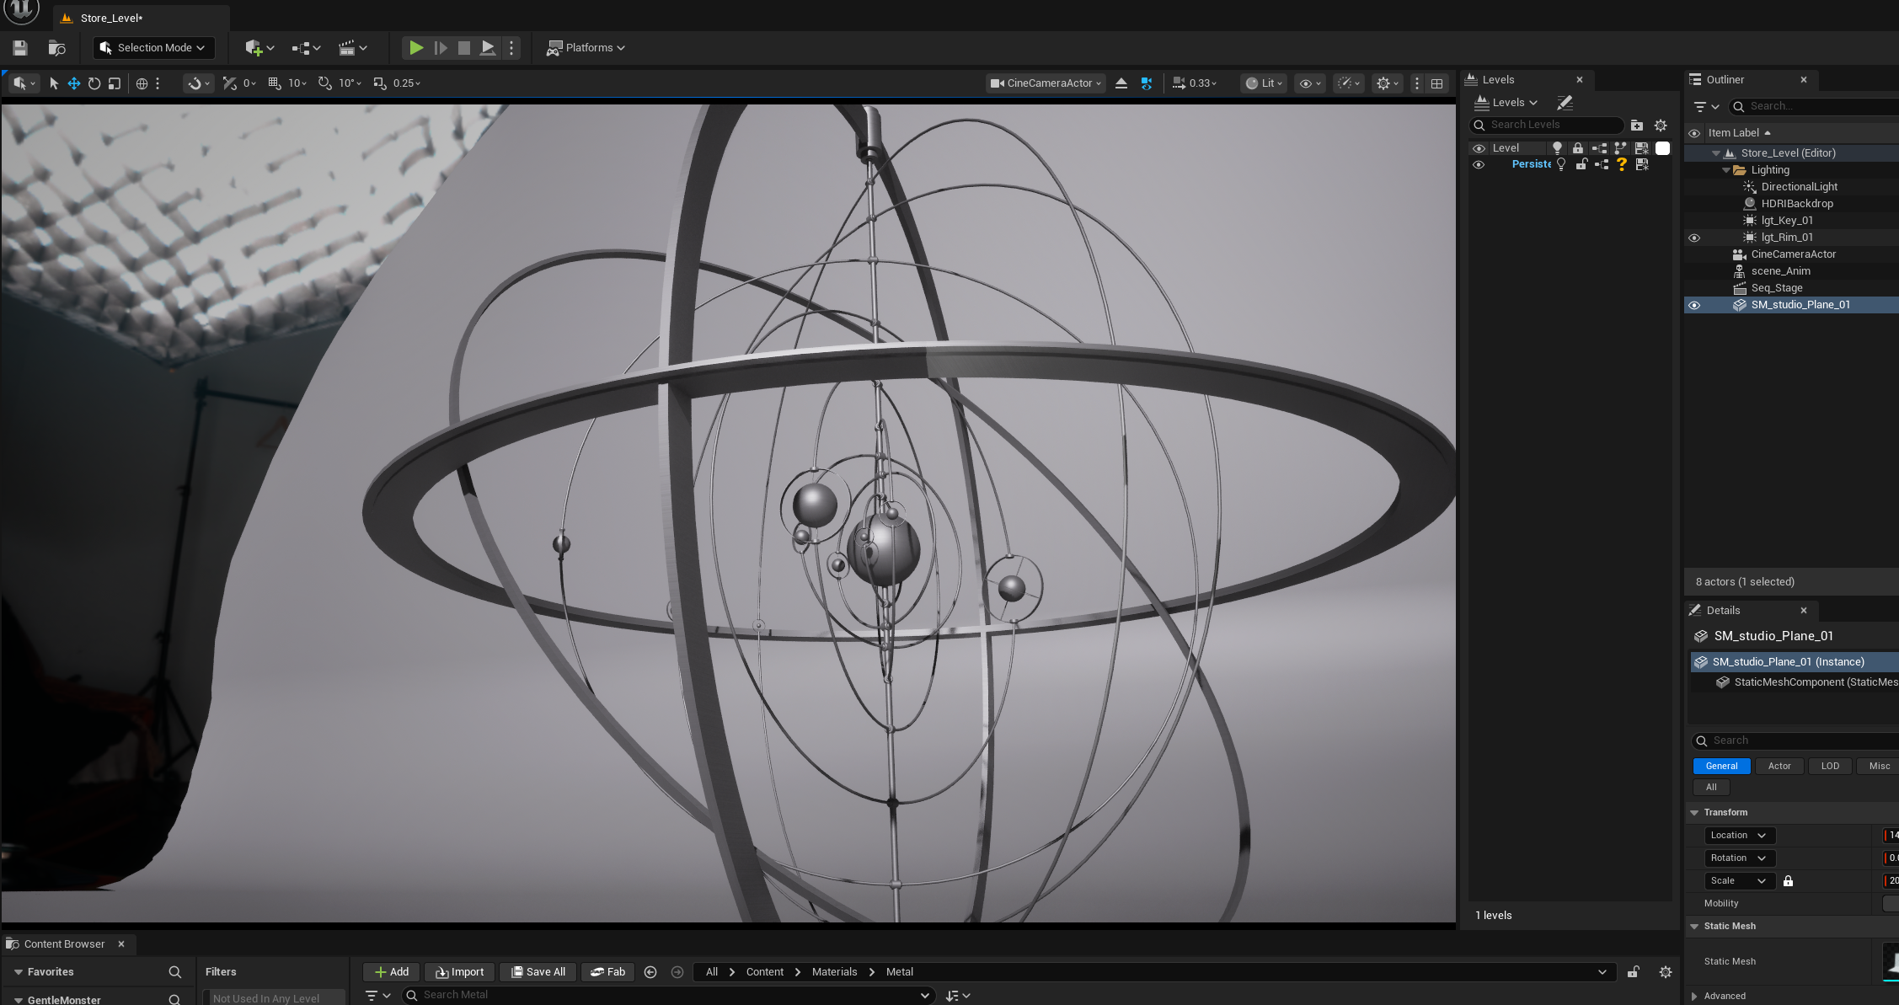Open Browse content folder icon
The image size is (1899, 1005).
click(56, 48)
